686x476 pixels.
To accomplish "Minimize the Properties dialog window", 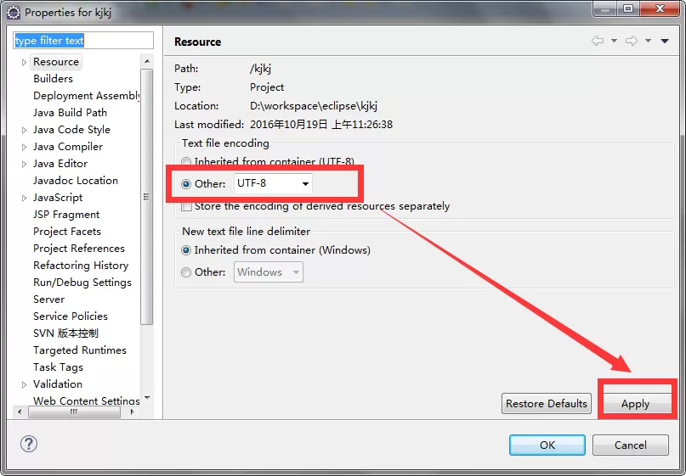I will pos(605,8).
